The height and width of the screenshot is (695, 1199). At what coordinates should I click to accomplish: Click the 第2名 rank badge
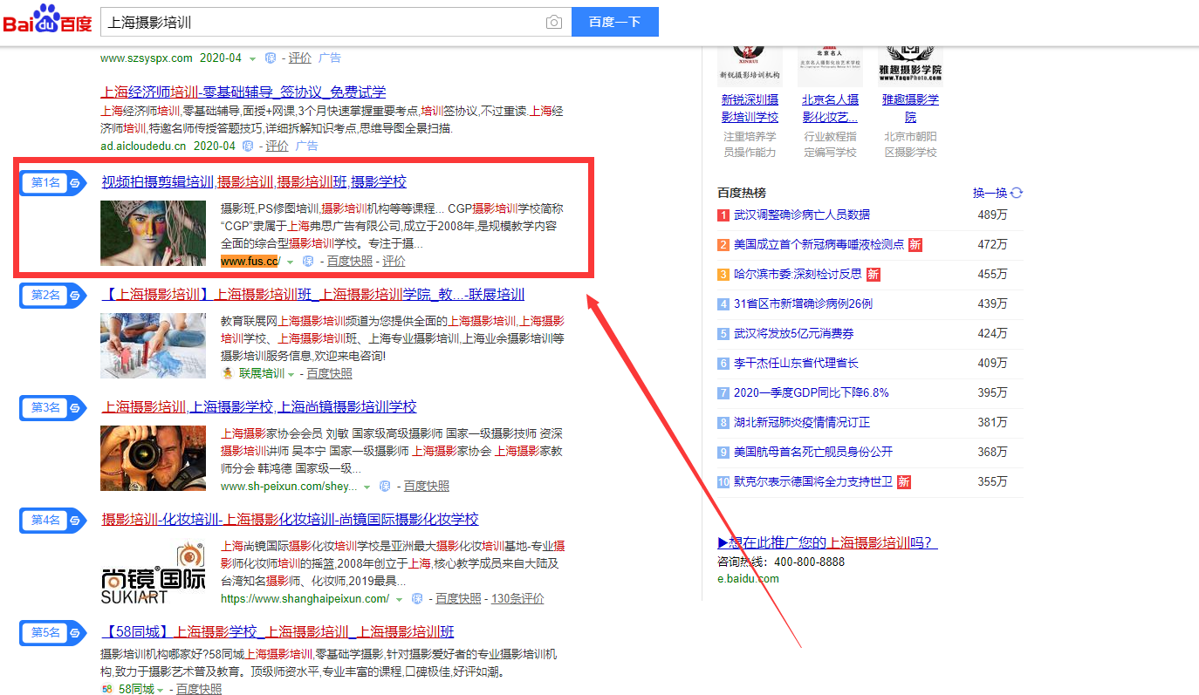(x=53, y=296)
